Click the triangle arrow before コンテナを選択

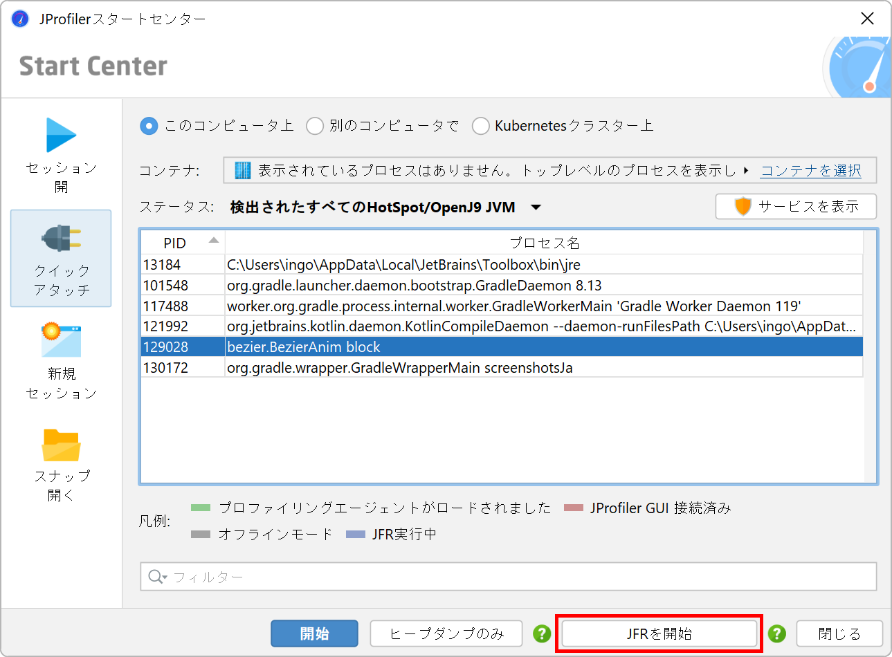tap(746, 170)
